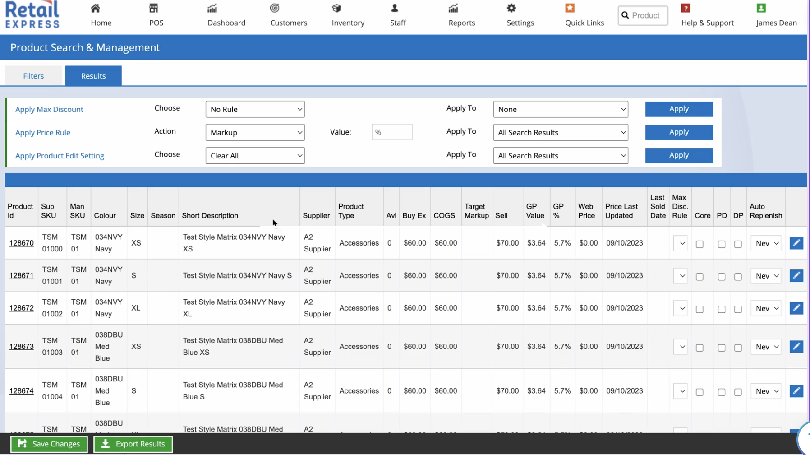Edit product 128674 with pencil icon
Screen dimensions: 810x455
point(796,391)
